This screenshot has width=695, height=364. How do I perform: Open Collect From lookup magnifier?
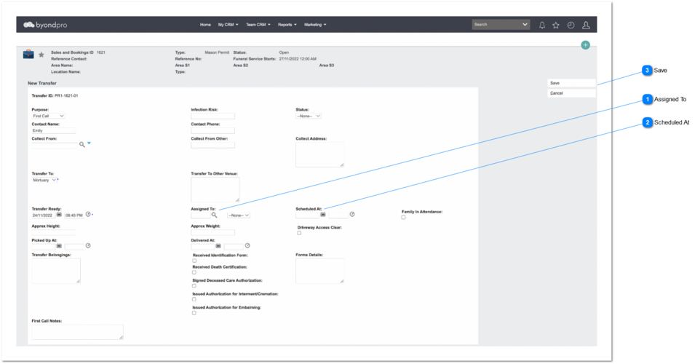[82, 145]
